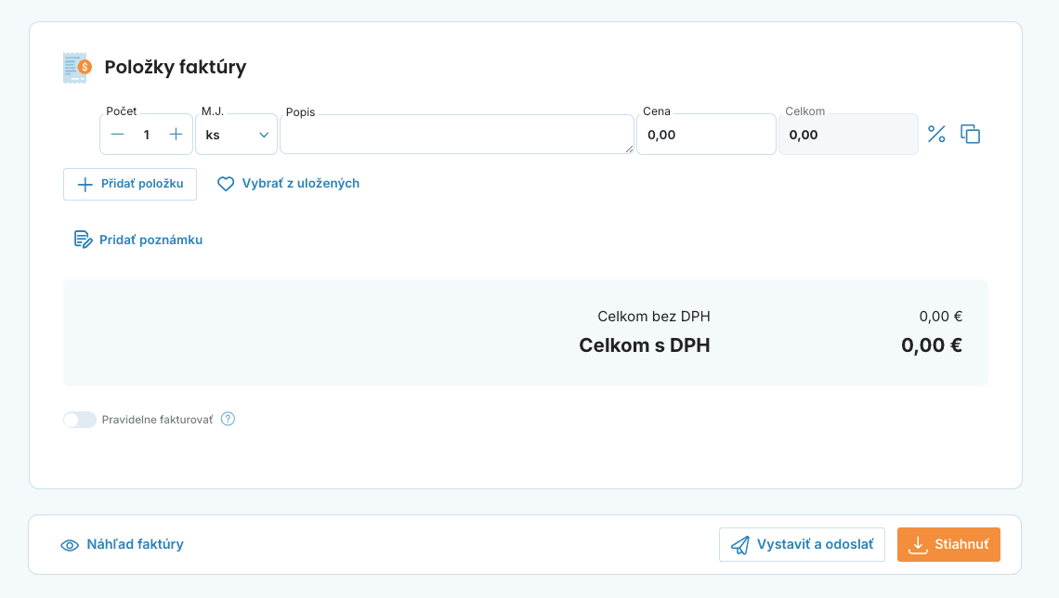Select the Počet quantity value field
Screen dimensions: 1059x598
pyautogui.click(x=146, y=135)
